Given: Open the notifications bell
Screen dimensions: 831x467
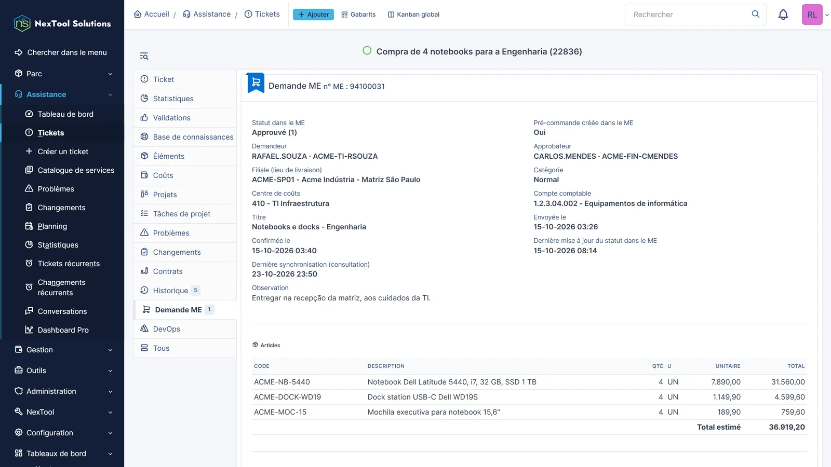Looking at the screenshot, I should click(x=783, y=15).
